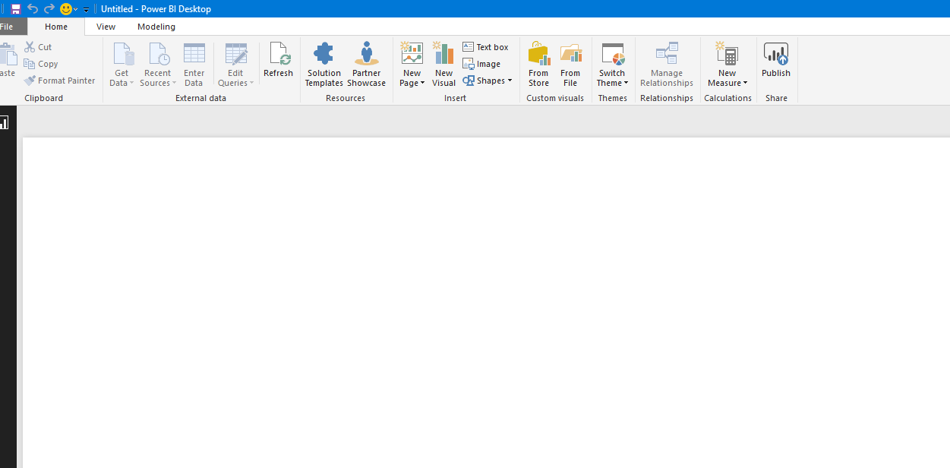The image size is (950, 468).
Task: Switch to the View tab
Action: coord(106,27)
